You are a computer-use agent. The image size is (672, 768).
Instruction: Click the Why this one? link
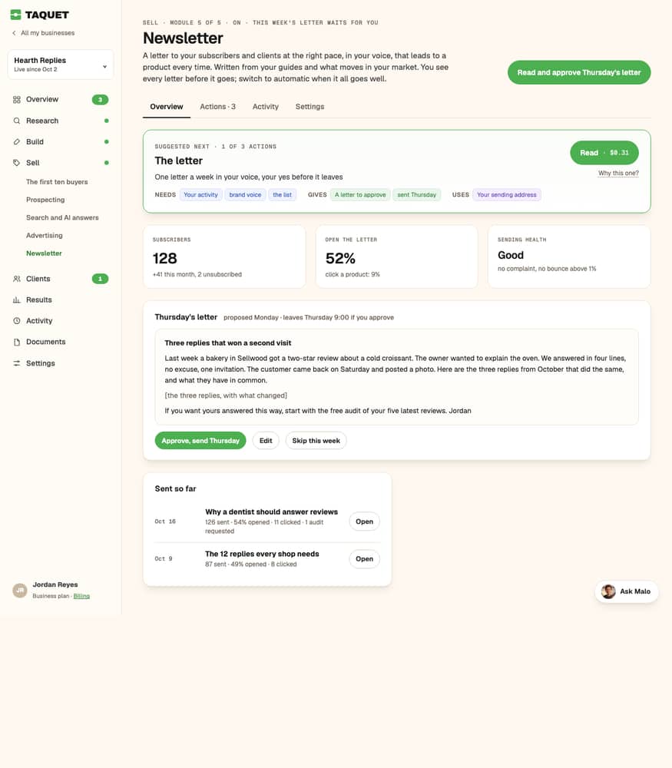pos(618,173)
